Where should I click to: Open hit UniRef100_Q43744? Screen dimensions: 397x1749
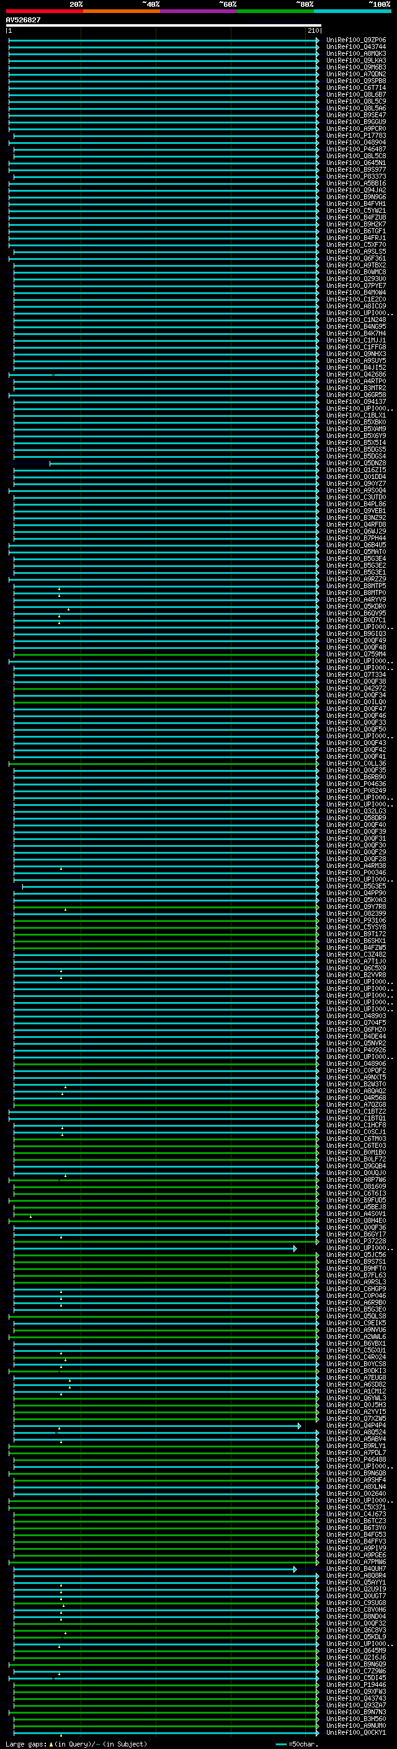[x=355, y=47]
